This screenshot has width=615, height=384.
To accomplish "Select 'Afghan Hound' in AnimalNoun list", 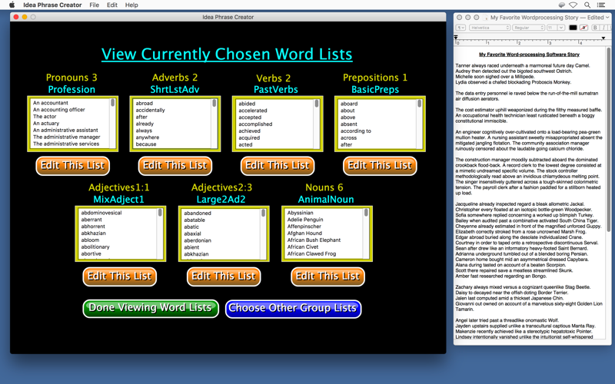I will click(x=304, y=233).
